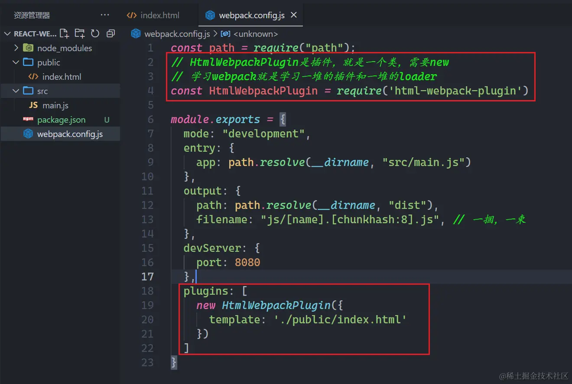
Task: Select the webpack.config.js editor tab
Action: click(250, 15)
